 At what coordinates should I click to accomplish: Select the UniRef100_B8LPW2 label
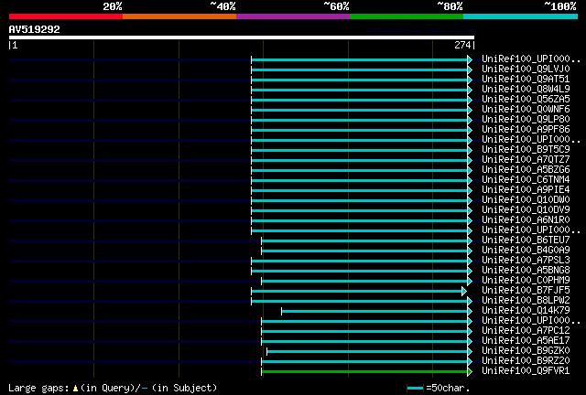click(x=526, y=301)
